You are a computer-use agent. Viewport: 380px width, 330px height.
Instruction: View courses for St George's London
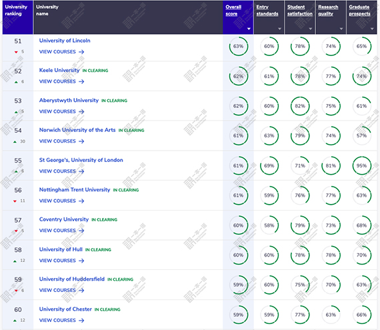pyautogui.click(x=61, y=171)
